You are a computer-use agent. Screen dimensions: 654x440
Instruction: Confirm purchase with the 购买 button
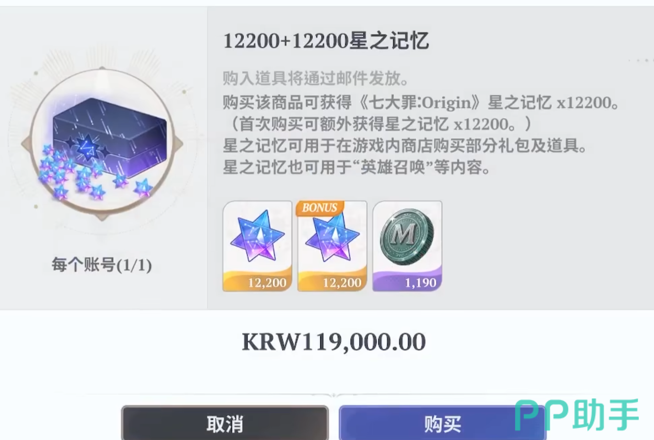pos(443,423)
